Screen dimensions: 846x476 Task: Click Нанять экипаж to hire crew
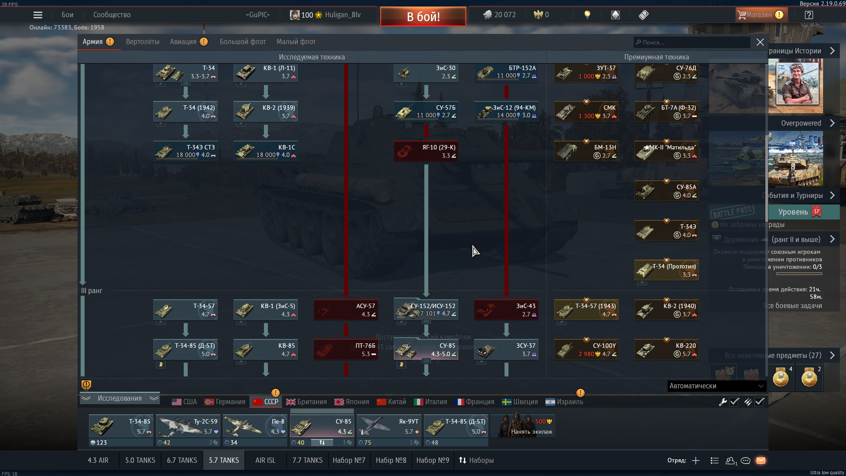click(x=523, y=426)
